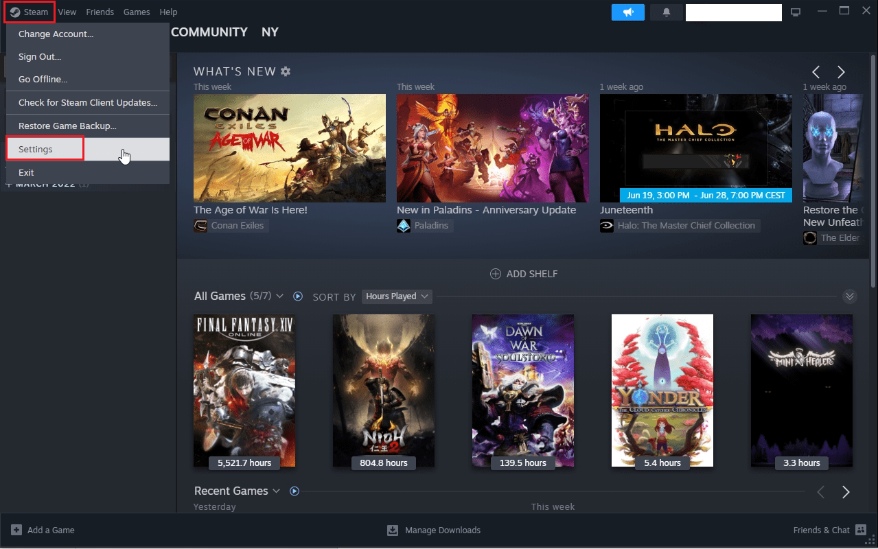
Task: Click the Conan Exiles game icon
Action: (200, 226)
